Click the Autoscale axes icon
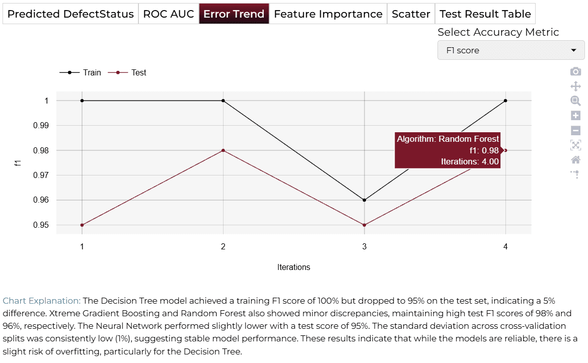This screenshot has width=588, height=363. (575, 145)
